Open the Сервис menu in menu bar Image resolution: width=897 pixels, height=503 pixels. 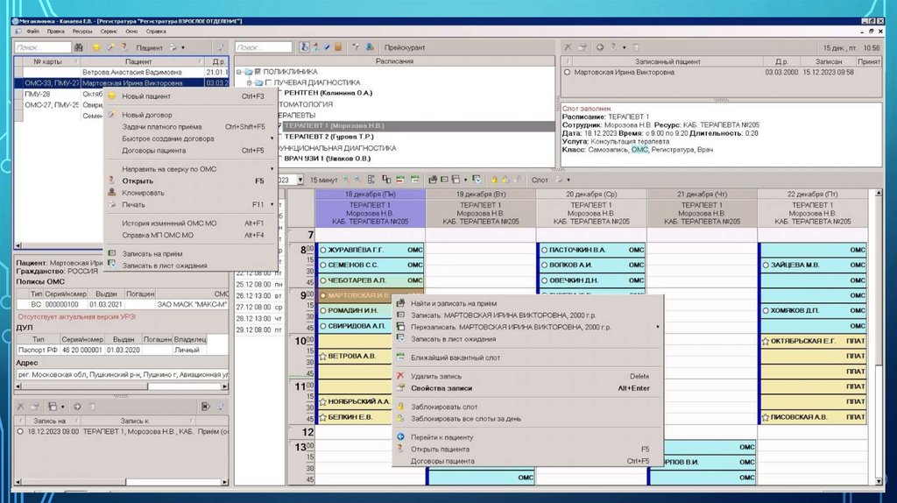click(x=109, y=31)
